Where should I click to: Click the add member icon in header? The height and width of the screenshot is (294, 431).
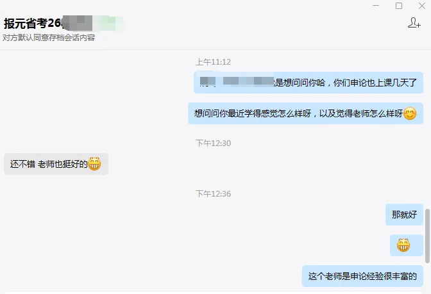pyautogui.click(x=414, y=23)
